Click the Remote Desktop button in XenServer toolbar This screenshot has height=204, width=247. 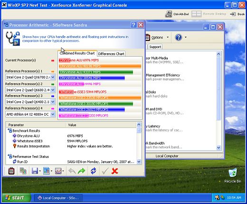(x=209, y=14)
